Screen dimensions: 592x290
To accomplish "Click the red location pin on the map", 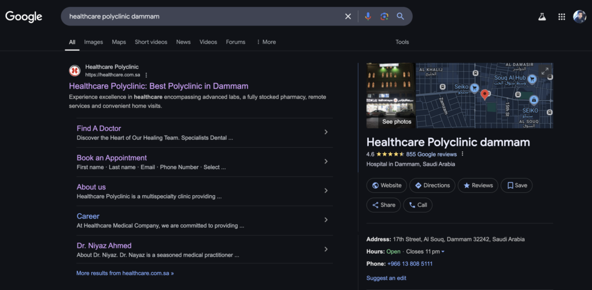I will tap(484, 95).
